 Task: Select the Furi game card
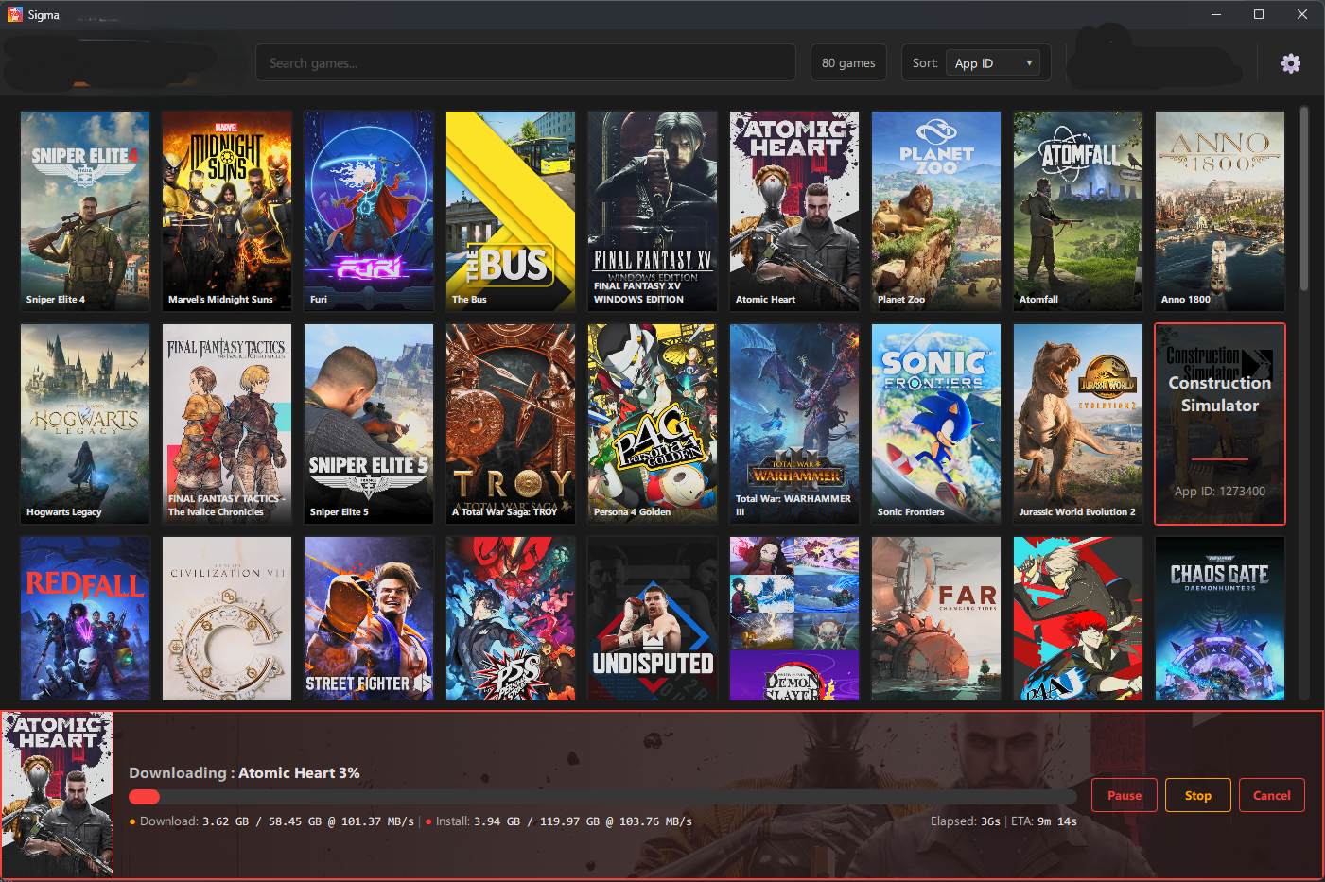[x=369, y=211]
